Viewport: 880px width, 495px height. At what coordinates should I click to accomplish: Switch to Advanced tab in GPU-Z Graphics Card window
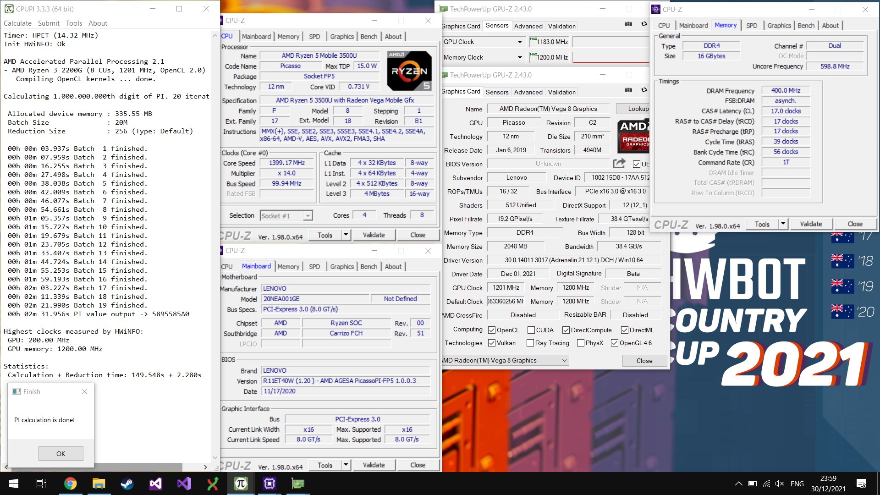point(528,92)
